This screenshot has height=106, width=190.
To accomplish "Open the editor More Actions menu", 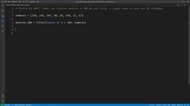I will point(188,5).
